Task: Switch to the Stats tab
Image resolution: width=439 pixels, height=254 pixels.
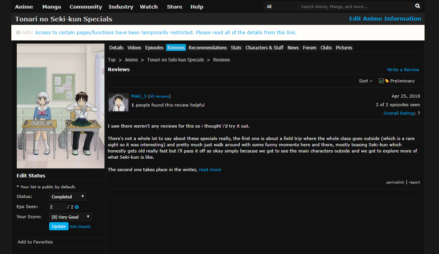Action: pos(236,48)
